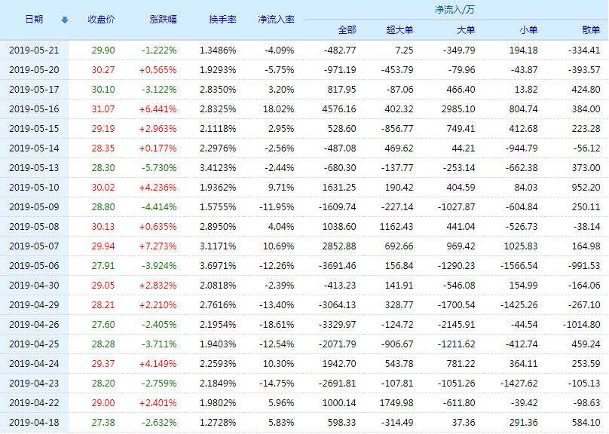Select the 2019-05-09 date cell

point(34,207)
